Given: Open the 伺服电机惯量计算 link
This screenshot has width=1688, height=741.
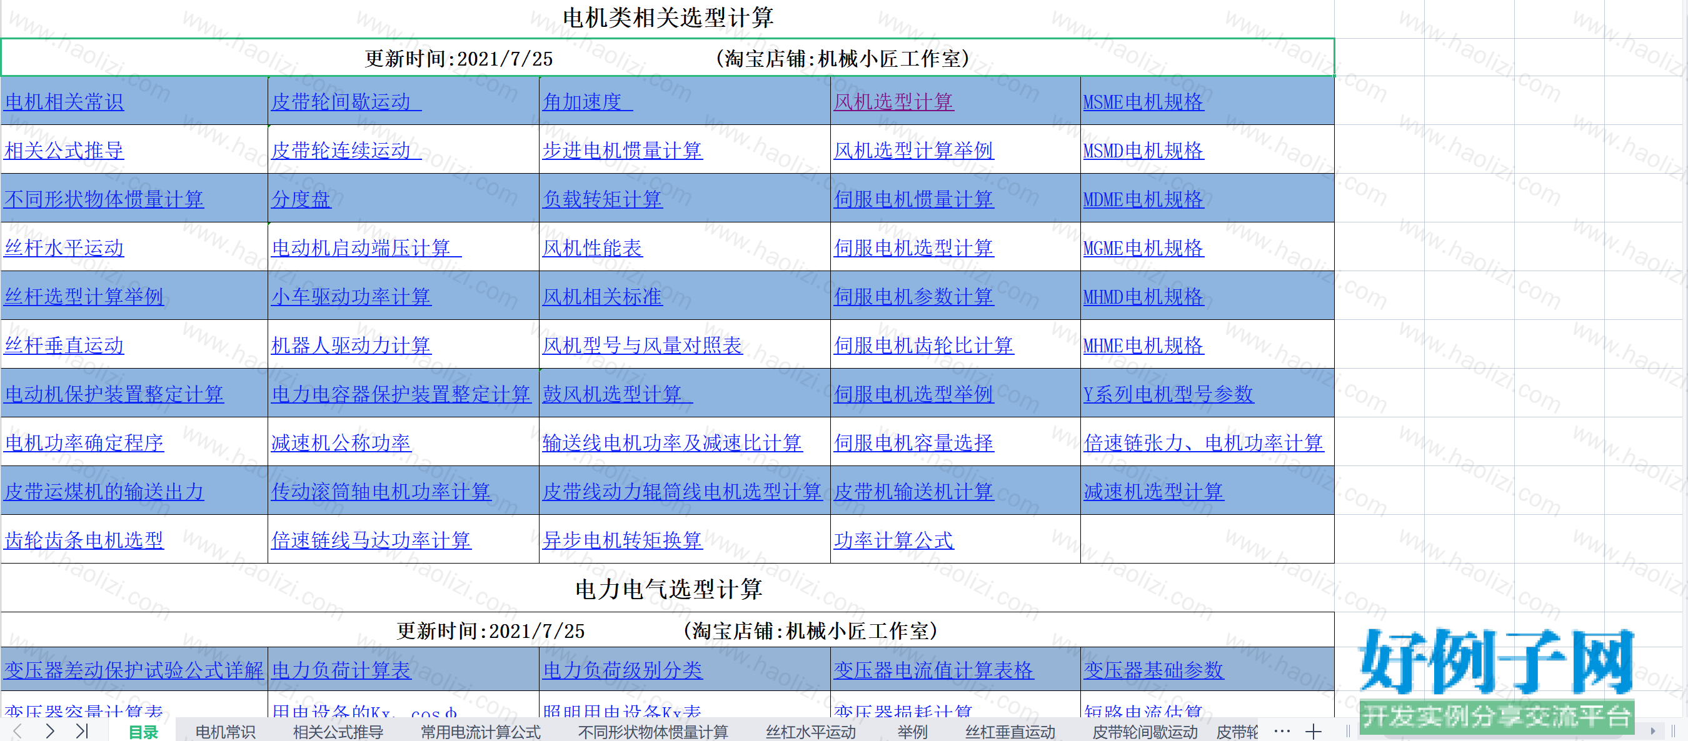Looking at the screenshot, I should click(914, 199).
